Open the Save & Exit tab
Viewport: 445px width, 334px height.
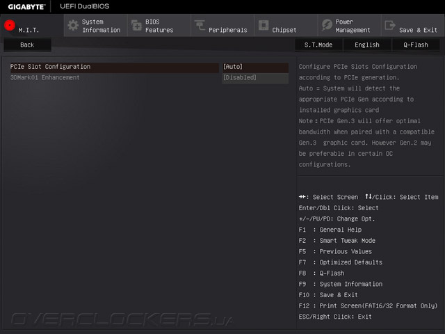click(413, 26)
